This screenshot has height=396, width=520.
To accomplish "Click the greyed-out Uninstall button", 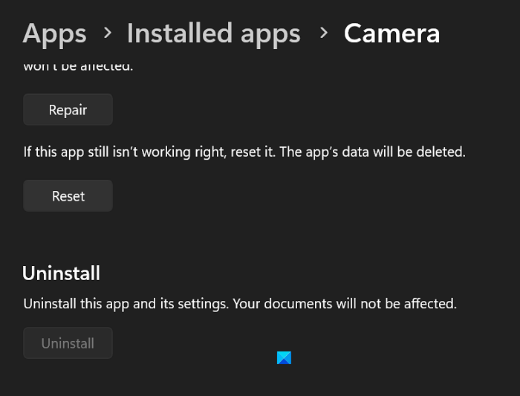I will click(68, 343).
